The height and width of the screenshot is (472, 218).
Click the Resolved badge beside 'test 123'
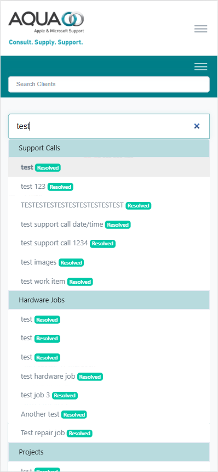(60, 187)
